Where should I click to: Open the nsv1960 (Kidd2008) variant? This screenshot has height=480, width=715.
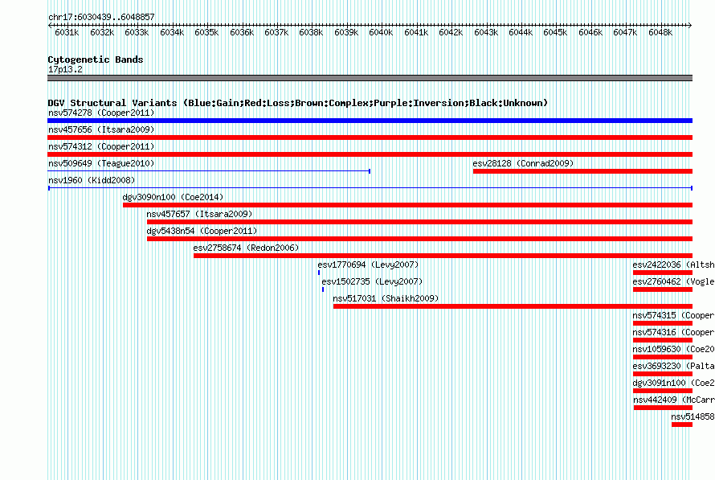click(92, 180)
